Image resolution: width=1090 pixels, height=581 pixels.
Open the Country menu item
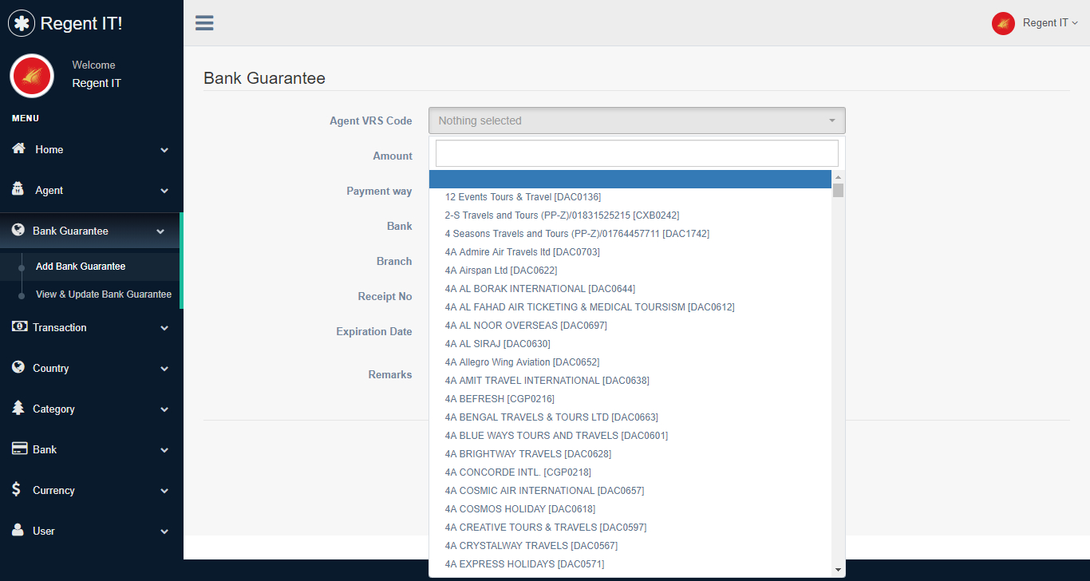click(92, 368)
